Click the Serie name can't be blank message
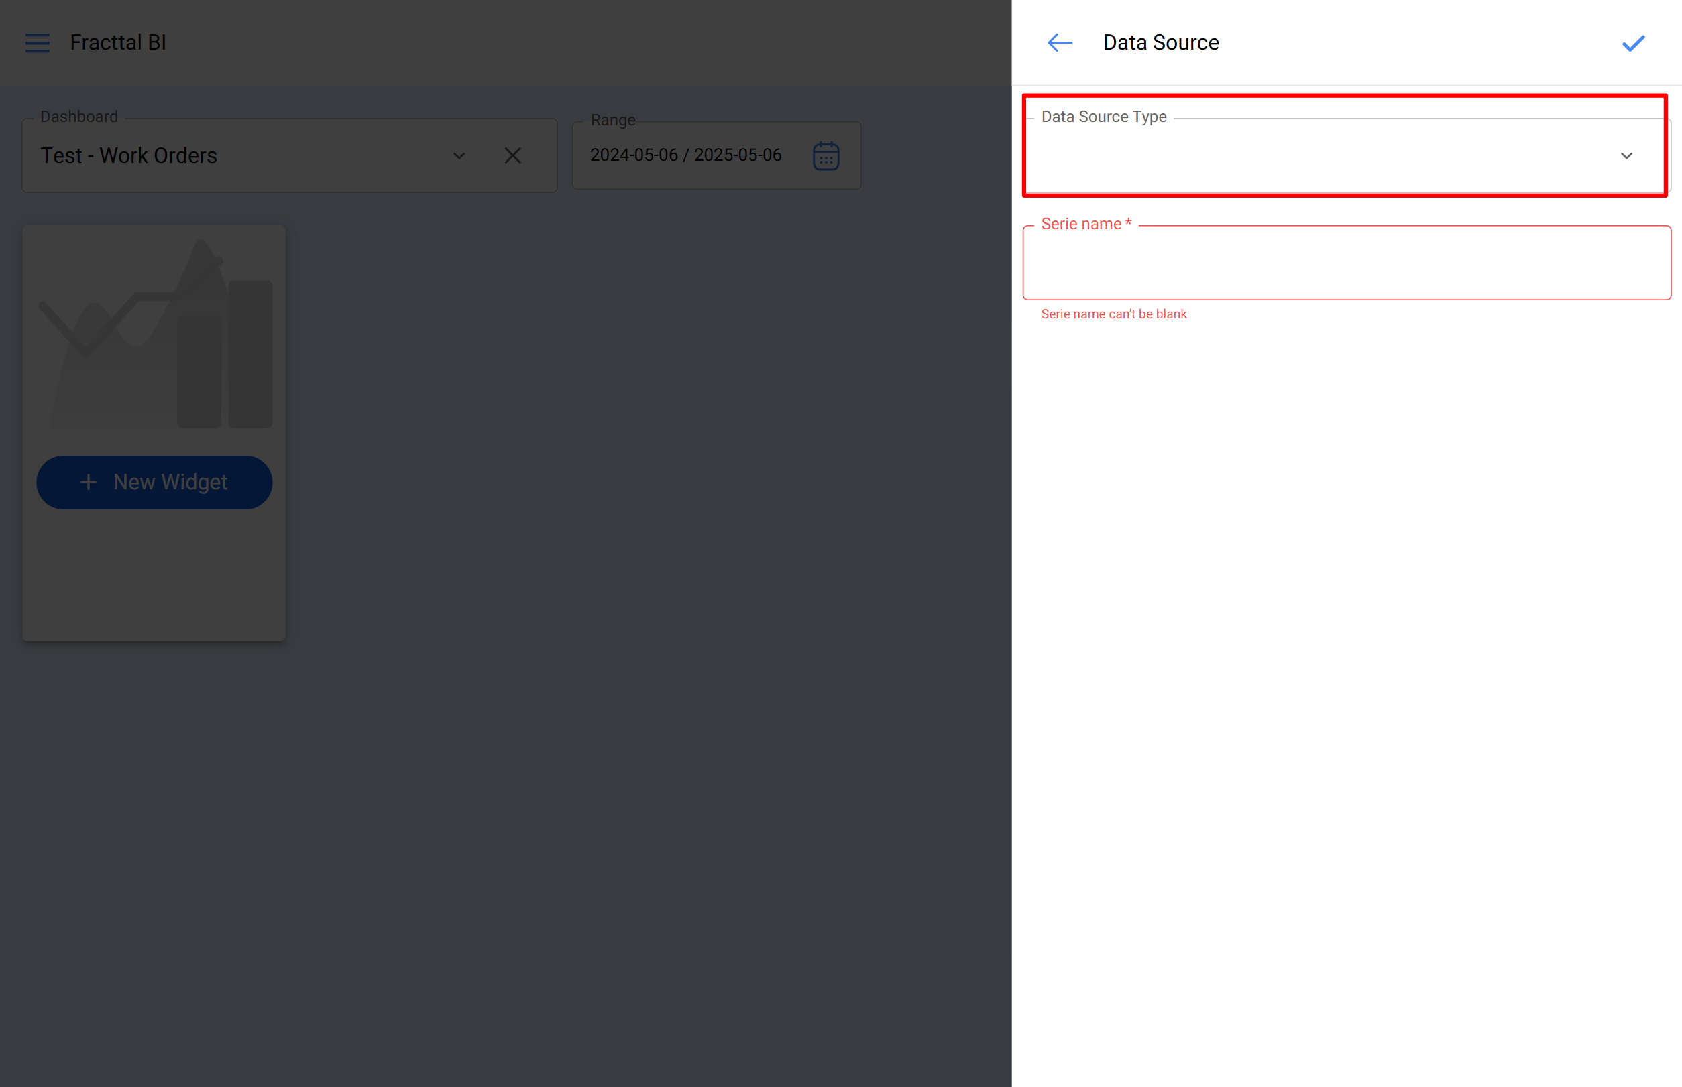 [x=1113, y=314]
